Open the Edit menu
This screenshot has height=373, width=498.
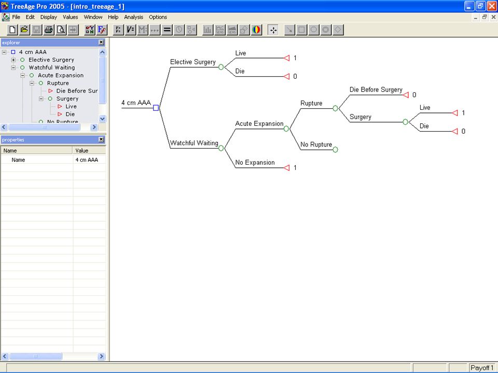[x=30, y=17]
